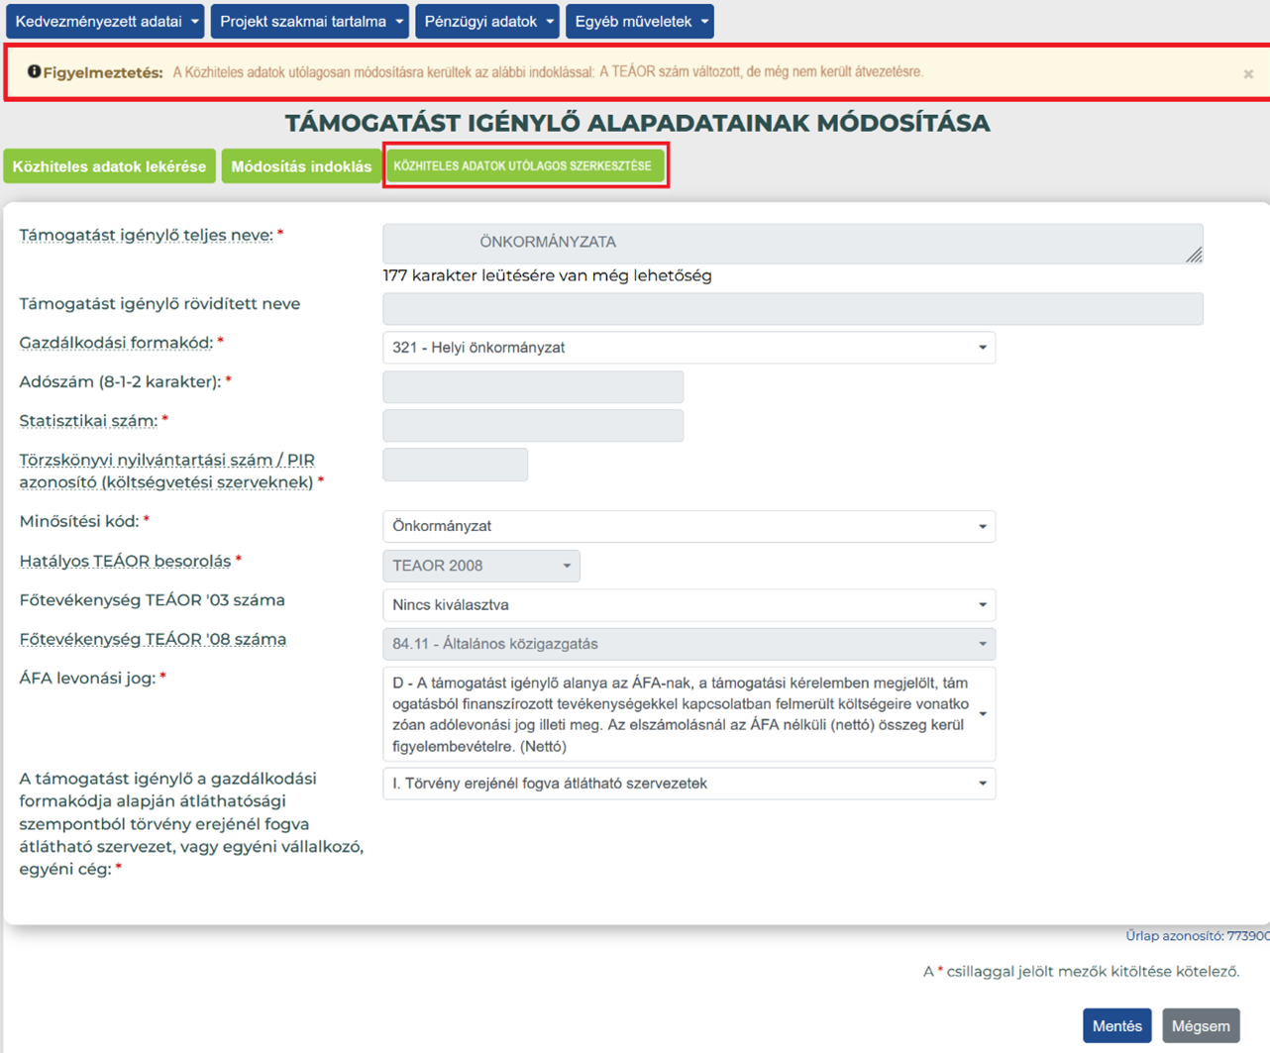
Task: Click the page heading Támogatást igénylő alapadatainak módosítása
Action: 637,123
